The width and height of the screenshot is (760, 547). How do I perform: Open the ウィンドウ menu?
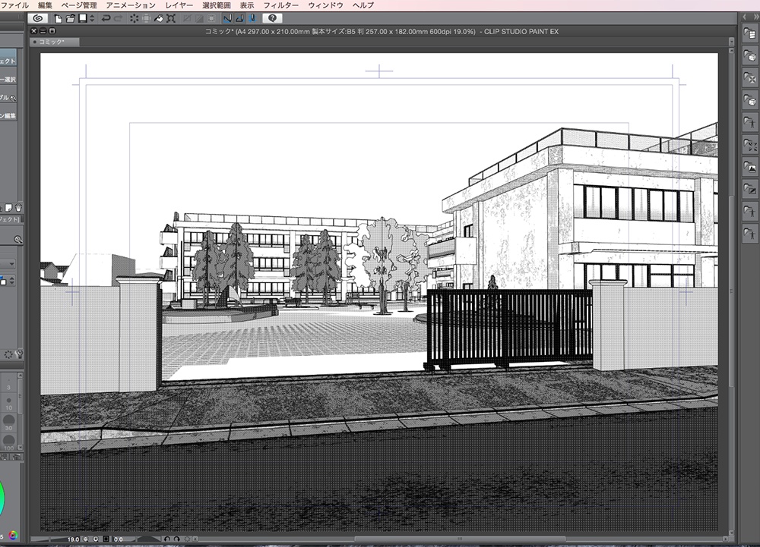[x=325, y=5]
